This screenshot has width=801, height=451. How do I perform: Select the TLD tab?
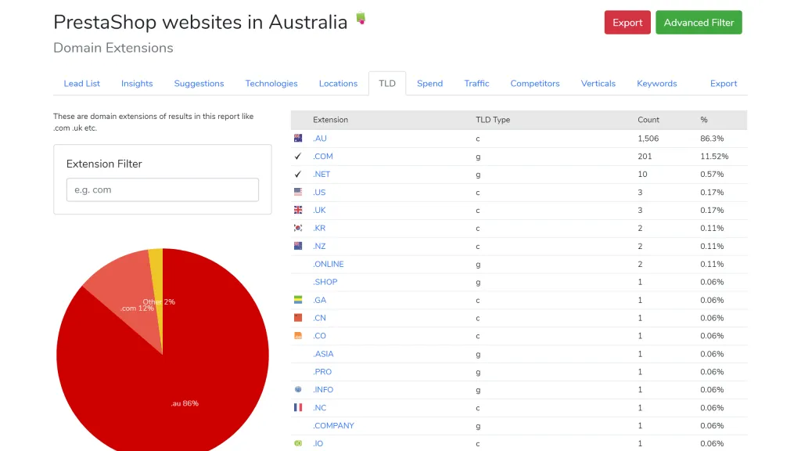387,83
